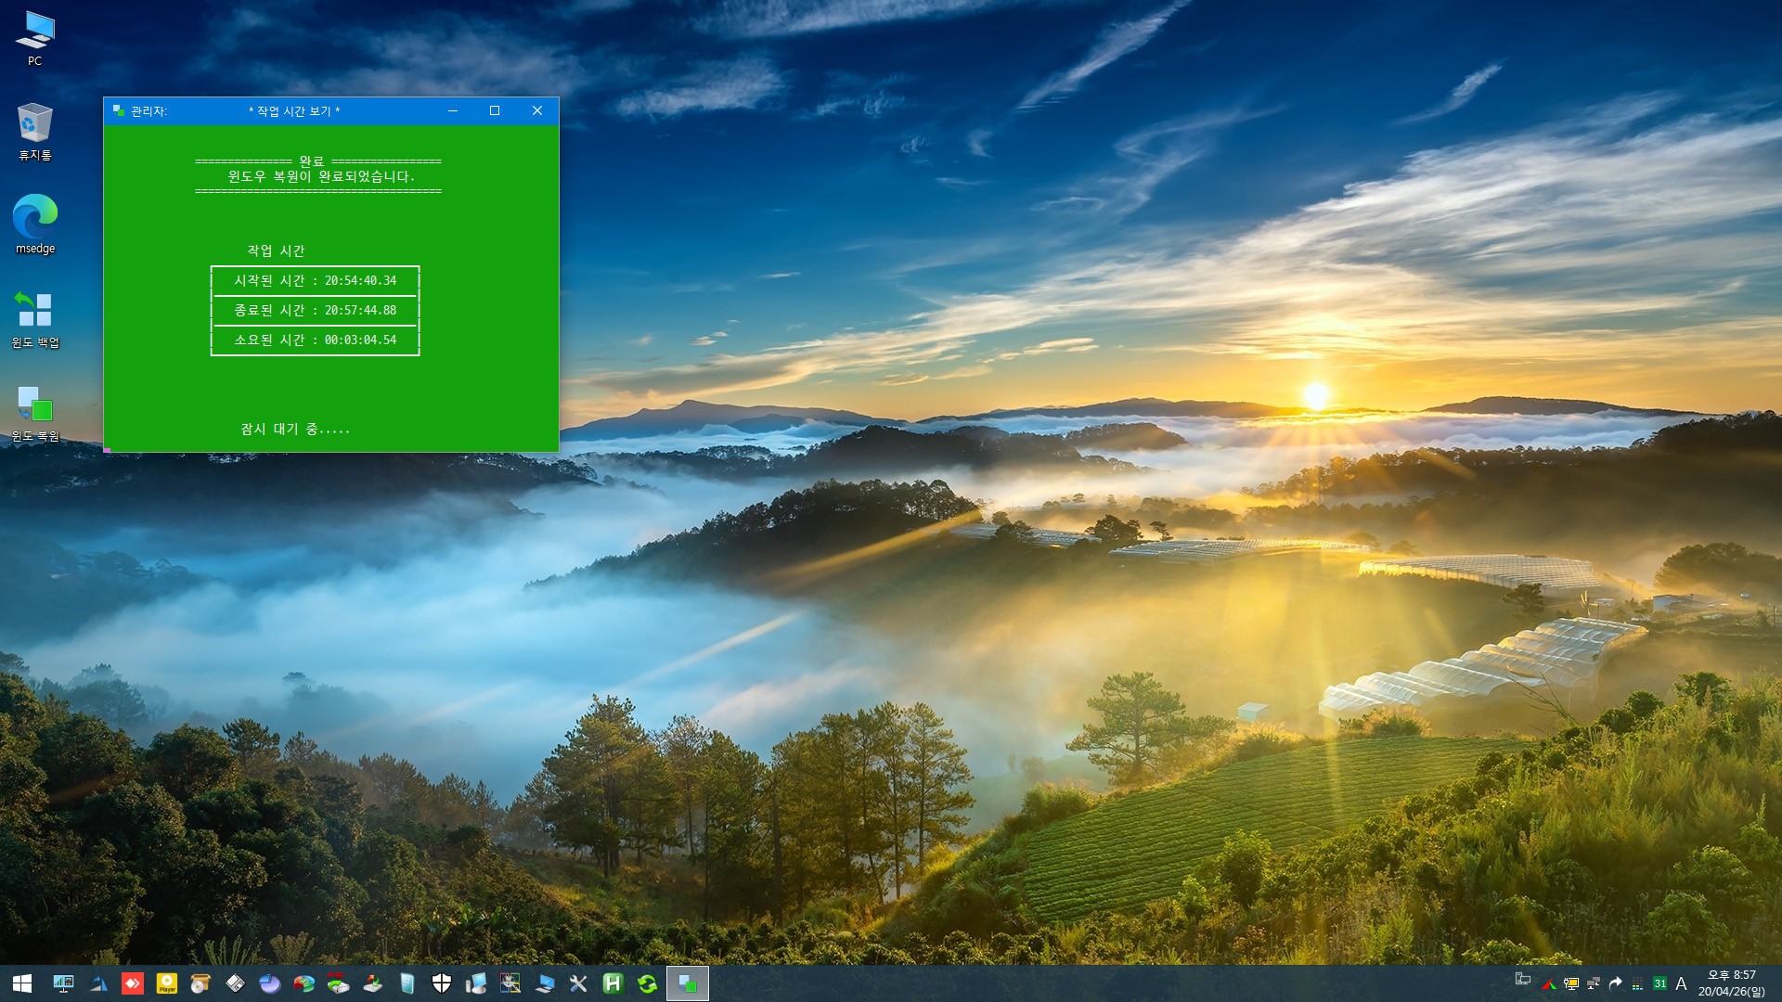The image size is (1782, 1002).
Task: Open the 휴지통 recycle bin icon
Action: click(35, 132)
